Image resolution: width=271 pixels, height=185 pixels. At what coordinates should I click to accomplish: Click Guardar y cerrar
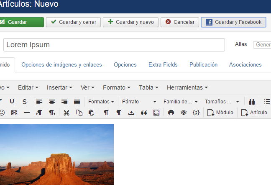[x=74, y=22]
